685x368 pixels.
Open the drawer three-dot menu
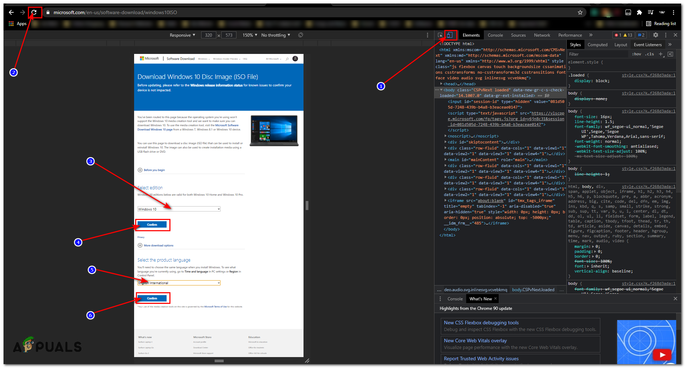440,299
